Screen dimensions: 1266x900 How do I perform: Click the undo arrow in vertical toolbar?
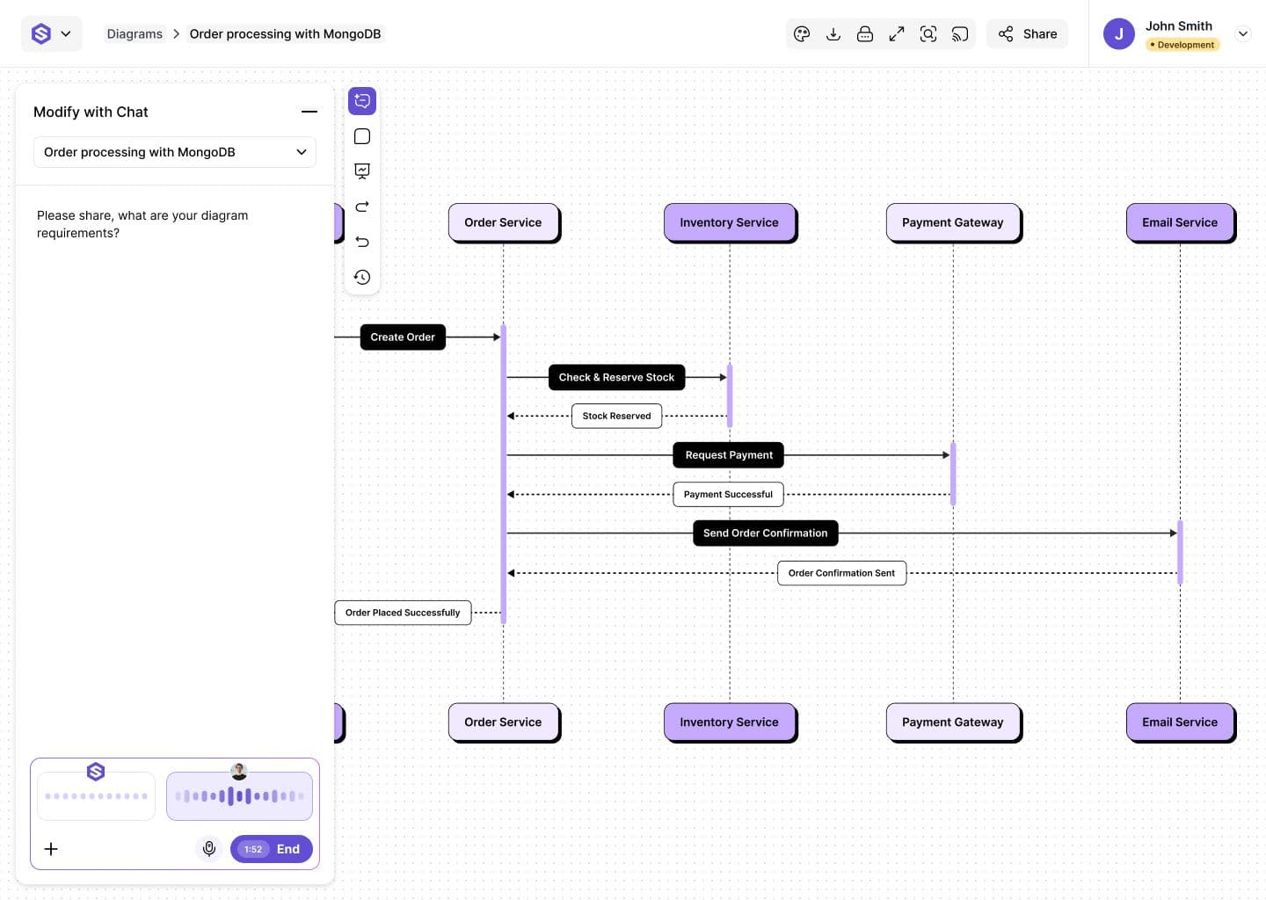click(x=362, y=242)
